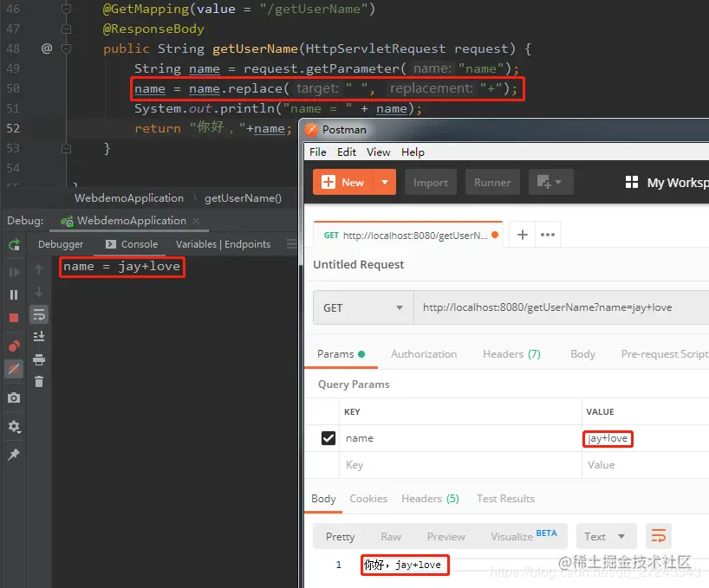Toggle soft-wrap icon in console
Image resolution: width=709 pixels, height=588 pixels.
(x=39, y=314)
